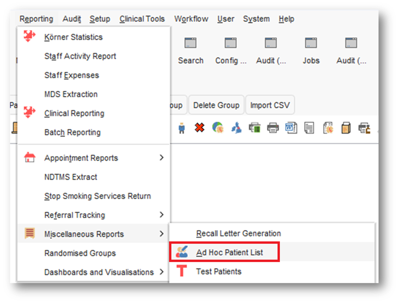398x303 pixels.
Task: Click the Ad Hoc Patient List icon
Action: (182, 252)
